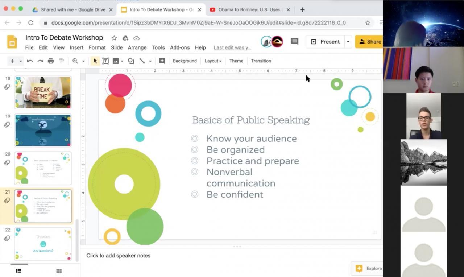
Task: Open the comment history icon
Action: [x=294, y=42]
